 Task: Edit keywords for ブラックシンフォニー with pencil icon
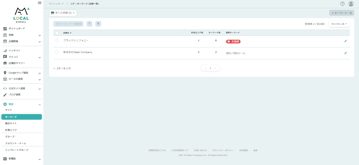pos(346,41)
